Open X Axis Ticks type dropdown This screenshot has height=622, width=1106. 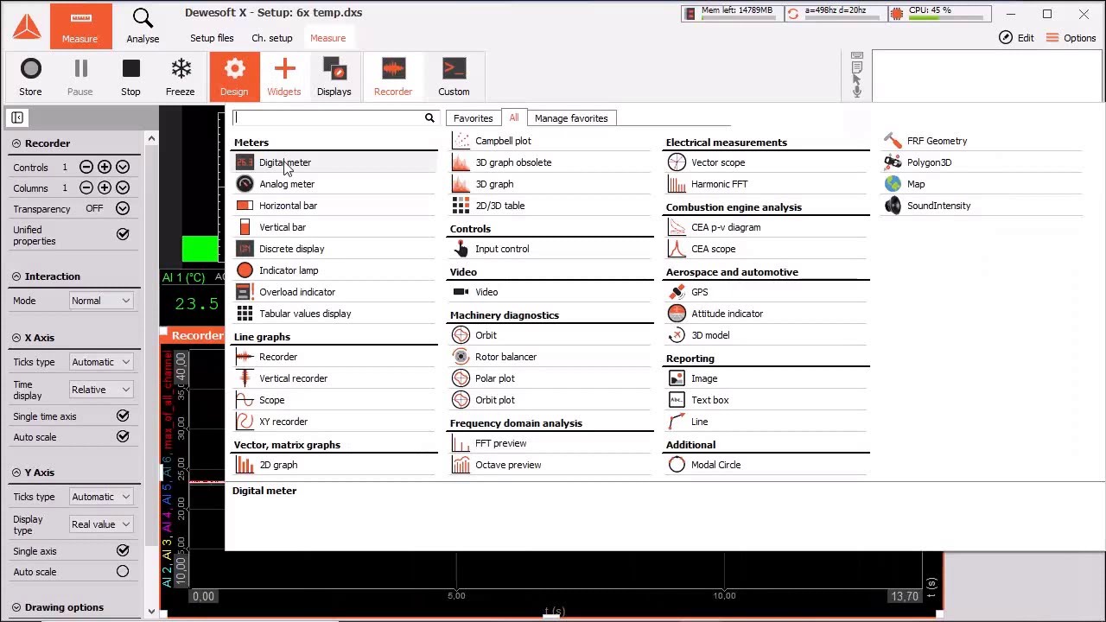click(101, 362)
